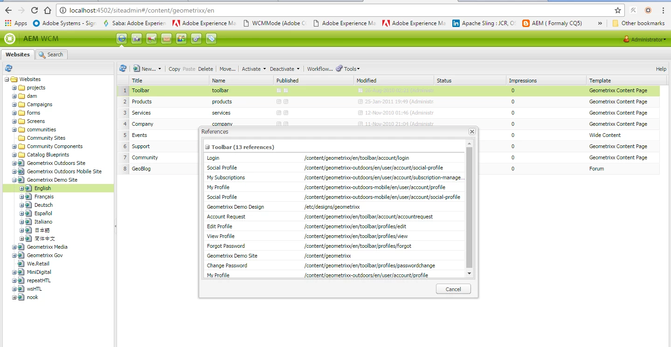The width and height of the screenshot is (671, 347).
Task: Collapse the Geometrixx Demo Site node
Action: pyautogui.click(x=14, y=180)
